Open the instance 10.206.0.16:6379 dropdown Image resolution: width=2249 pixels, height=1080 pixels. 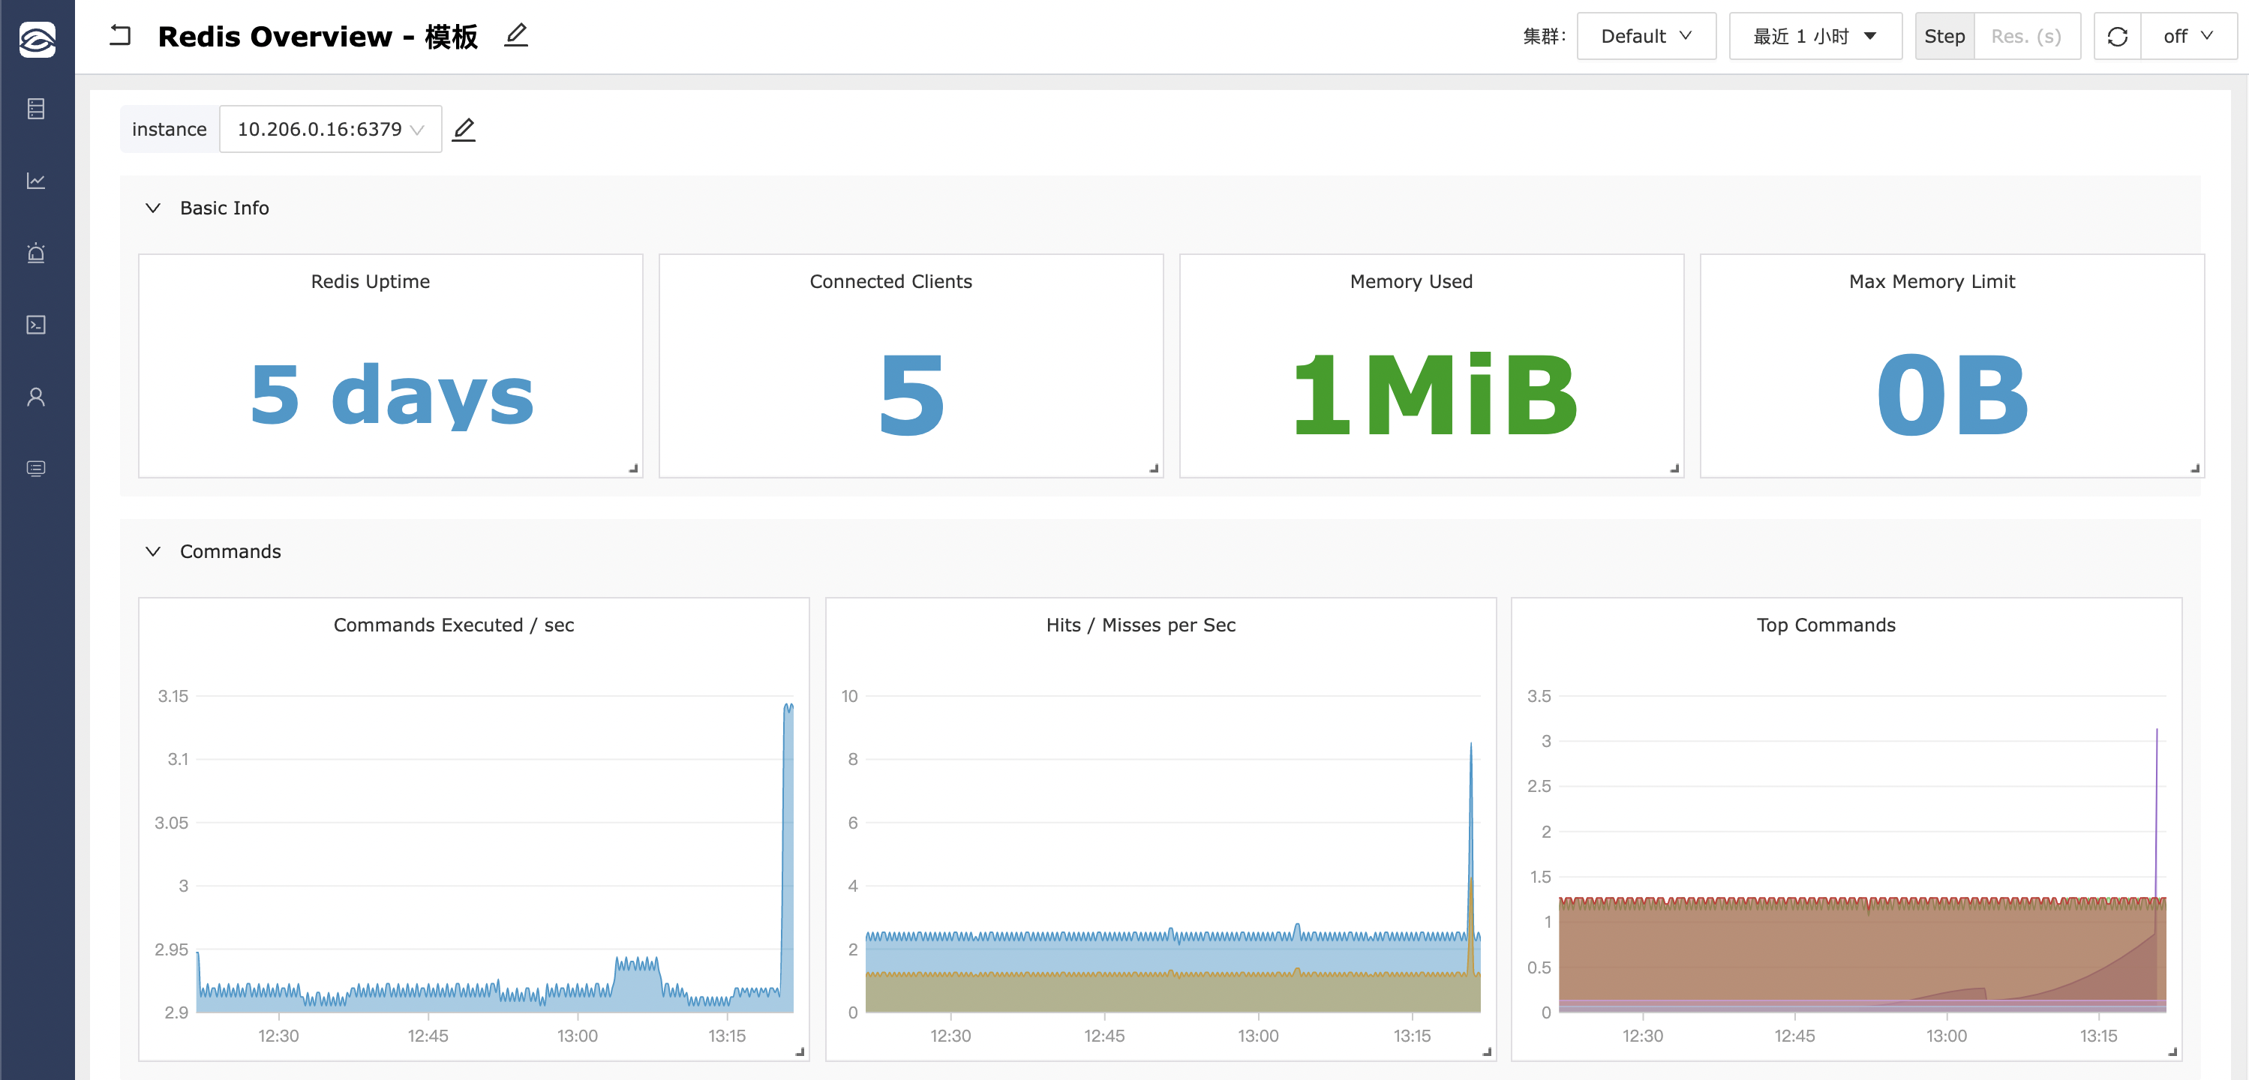click(330, 129)
